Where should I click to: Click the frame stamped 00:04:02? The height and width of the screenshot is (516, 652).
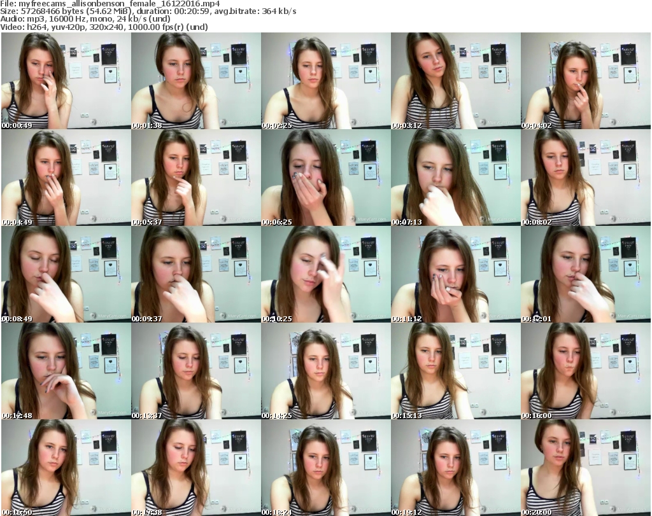[586, 81]
